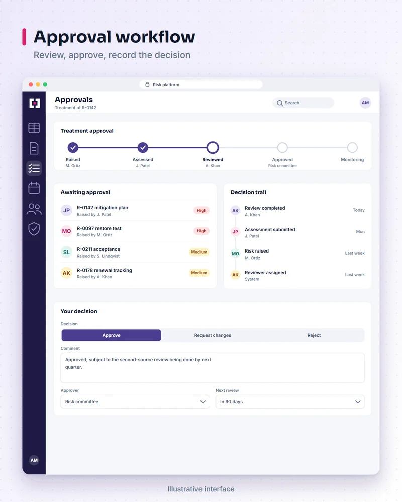The height and width of the screenshot is (502, 402).
Task: Click the Approvals page title
Action: coord(74,99)
